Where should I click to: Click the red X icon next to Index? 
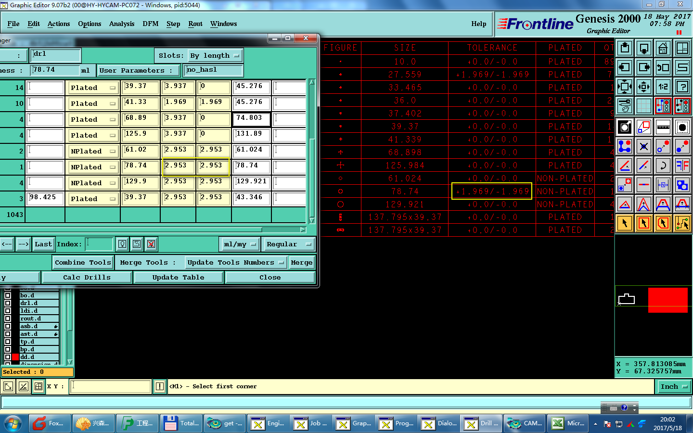tap(151, 244)
